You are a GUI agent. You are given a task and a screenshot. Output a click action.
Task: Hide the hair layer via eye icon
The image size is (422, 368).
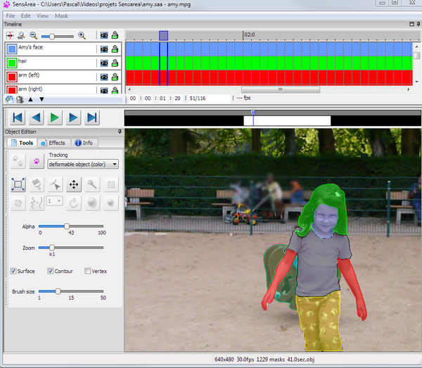coord(103,63)
